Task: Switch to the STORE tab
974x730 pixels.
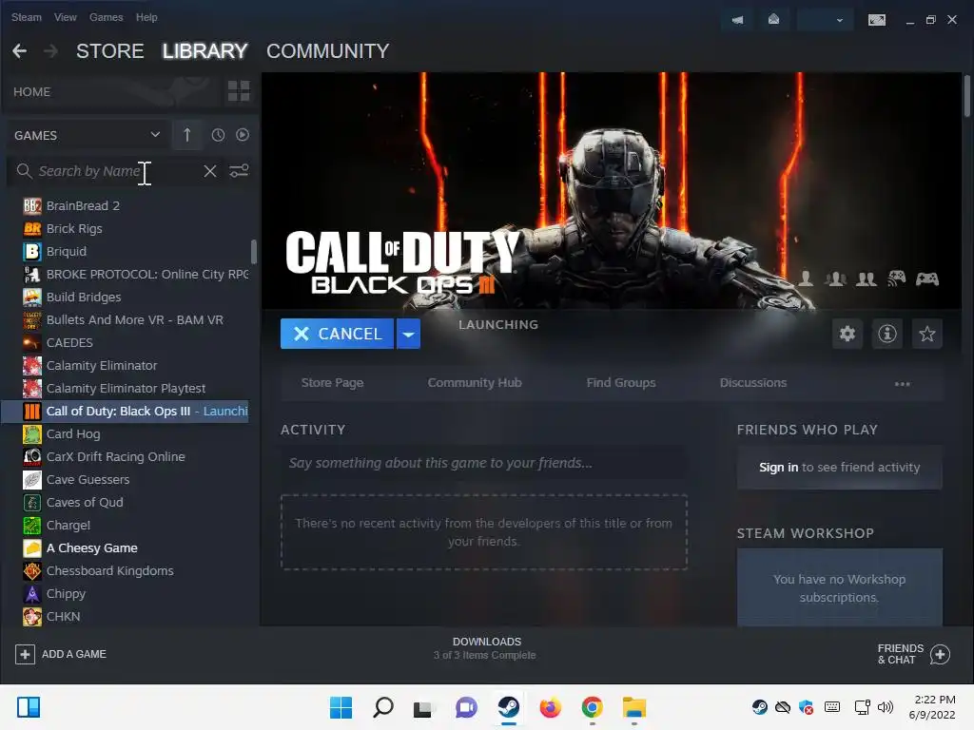Action: pos(110,51)
